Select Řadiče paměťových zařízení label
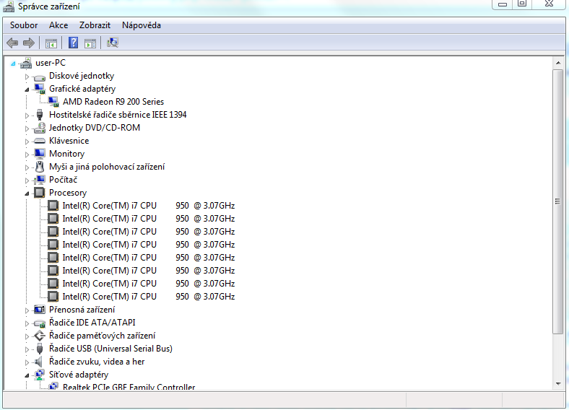Screen dimensions: 569x410 pyautogui.click(x=102, y=336)
